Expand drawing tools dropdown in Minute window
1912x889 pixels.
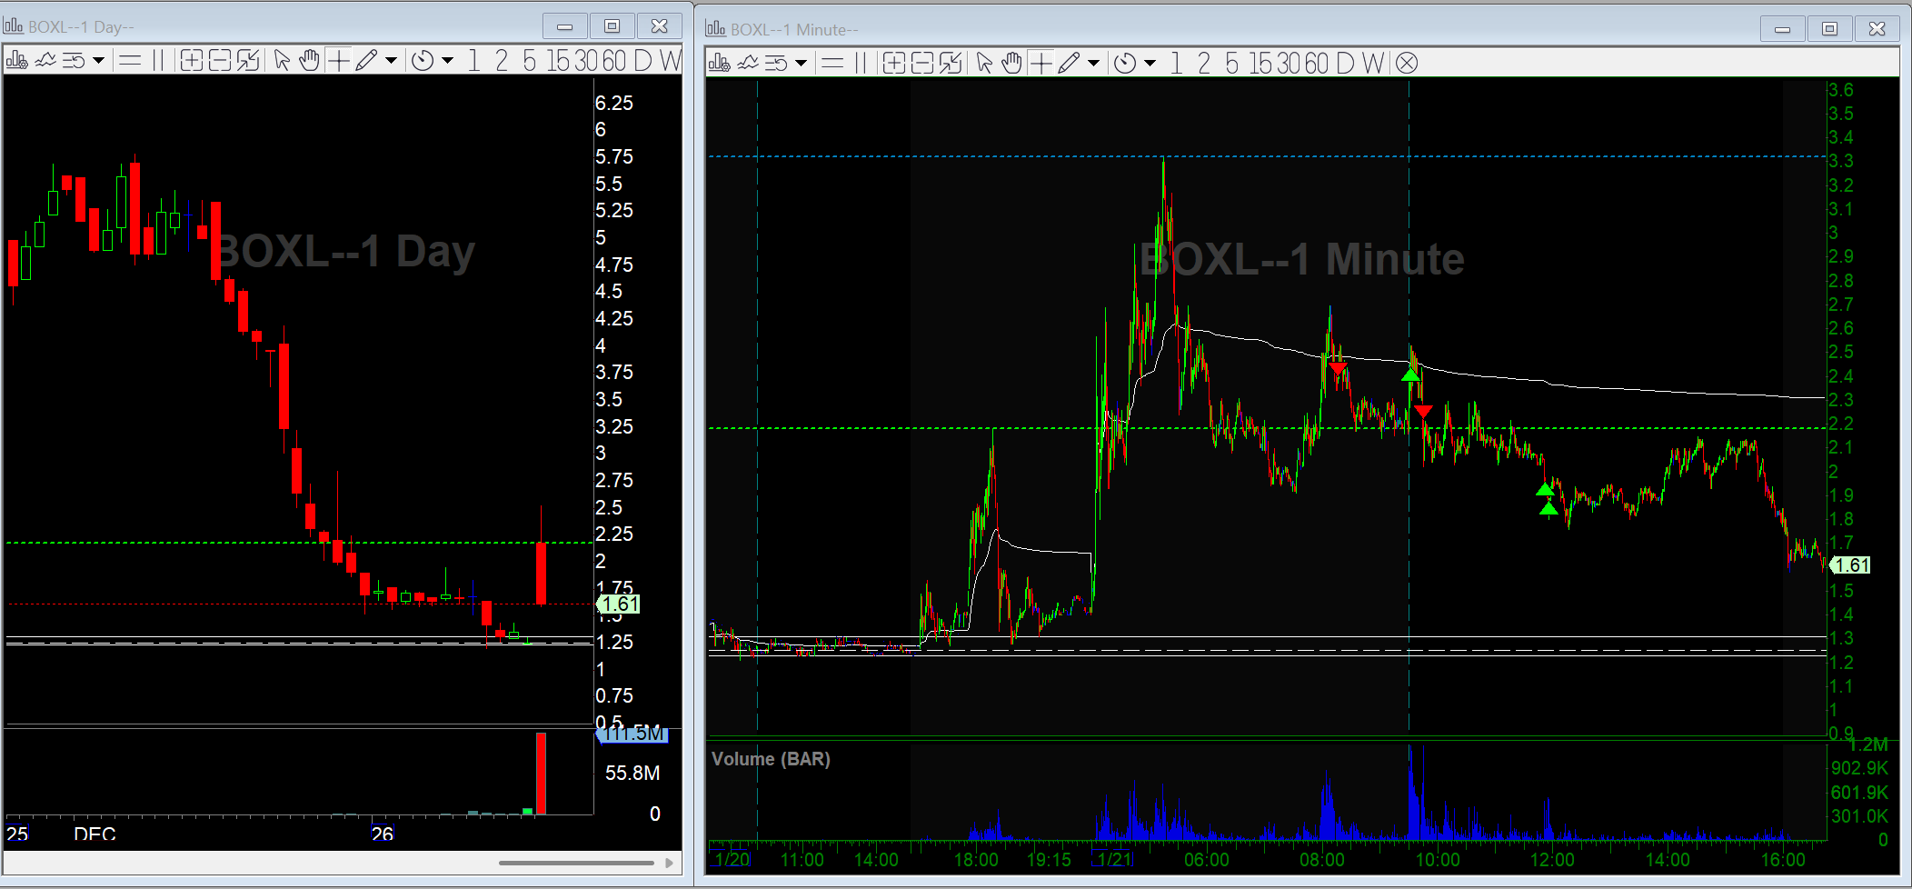1093,63
